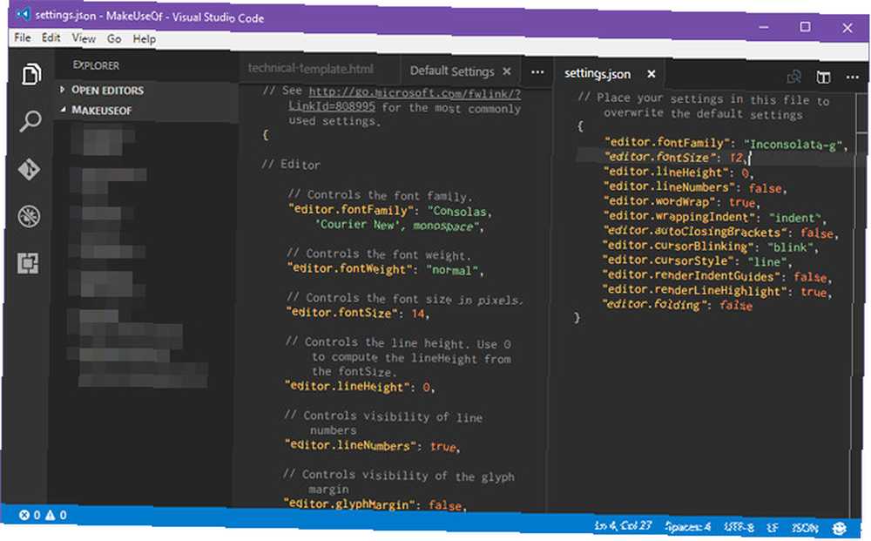Click "editor.glyphMargin" in Default Settings
This screenshot has height=541, width=871.
tap(375, 505)
